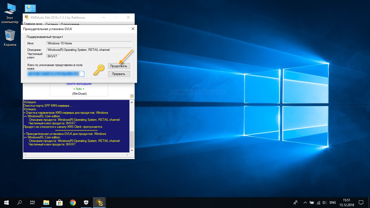Open the People icon in system tray

click(296, 202)
